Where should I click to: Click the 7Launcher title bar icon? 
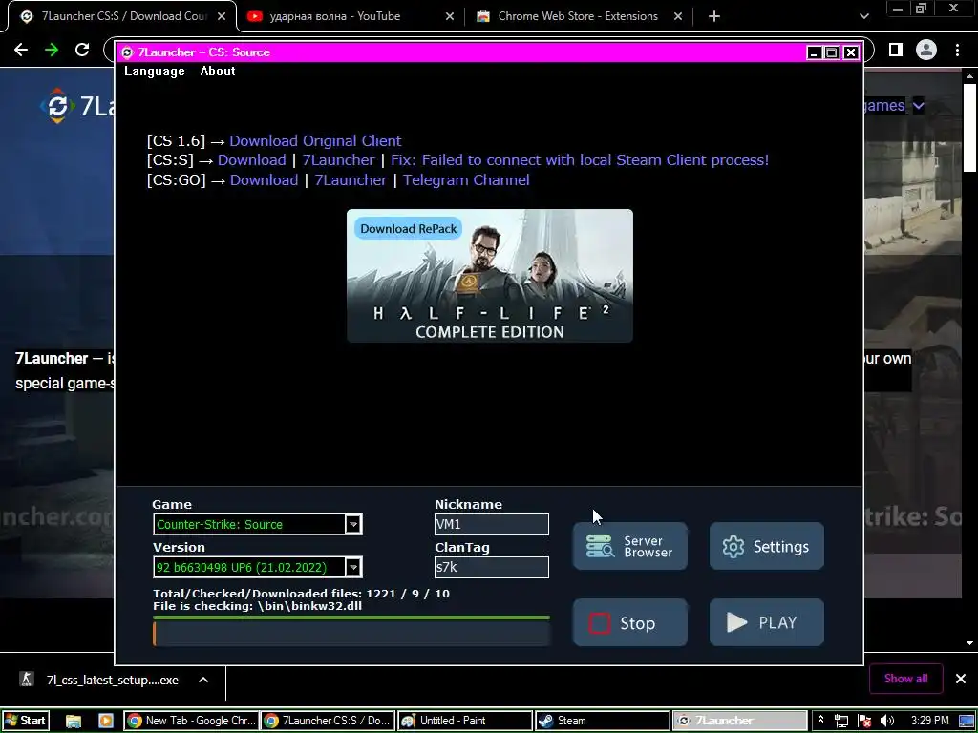tap(127, 52)
